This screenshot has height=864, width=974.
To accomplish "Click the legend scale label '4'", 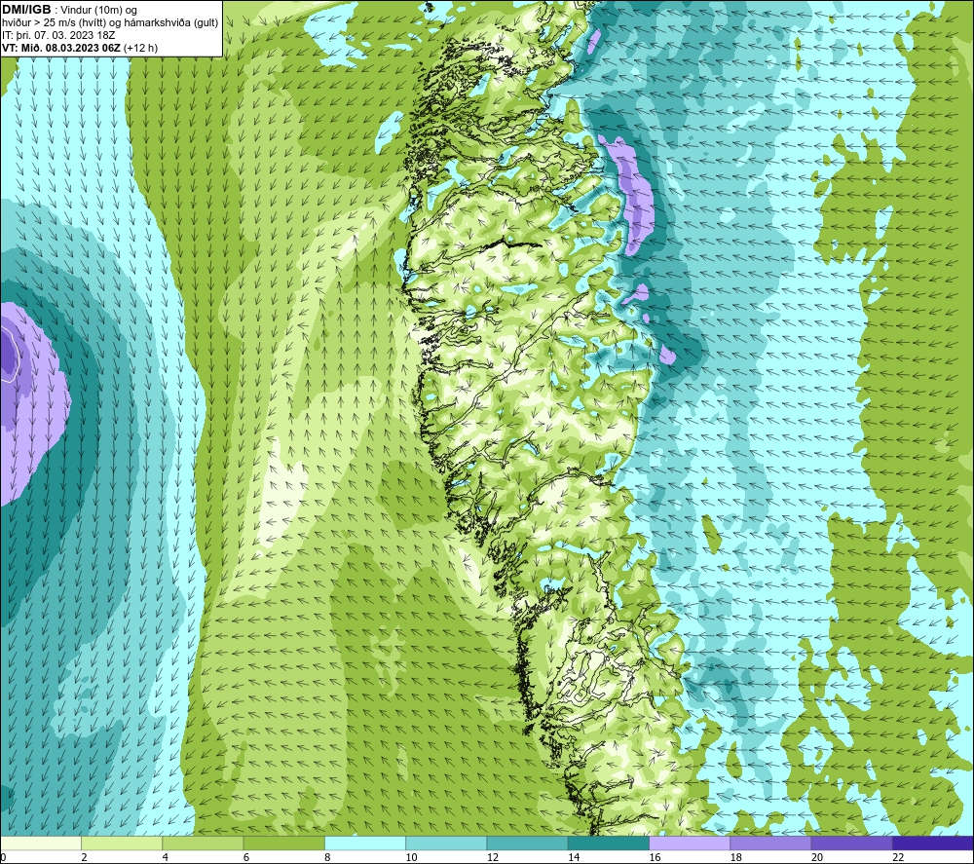I will tap(166, 857).
